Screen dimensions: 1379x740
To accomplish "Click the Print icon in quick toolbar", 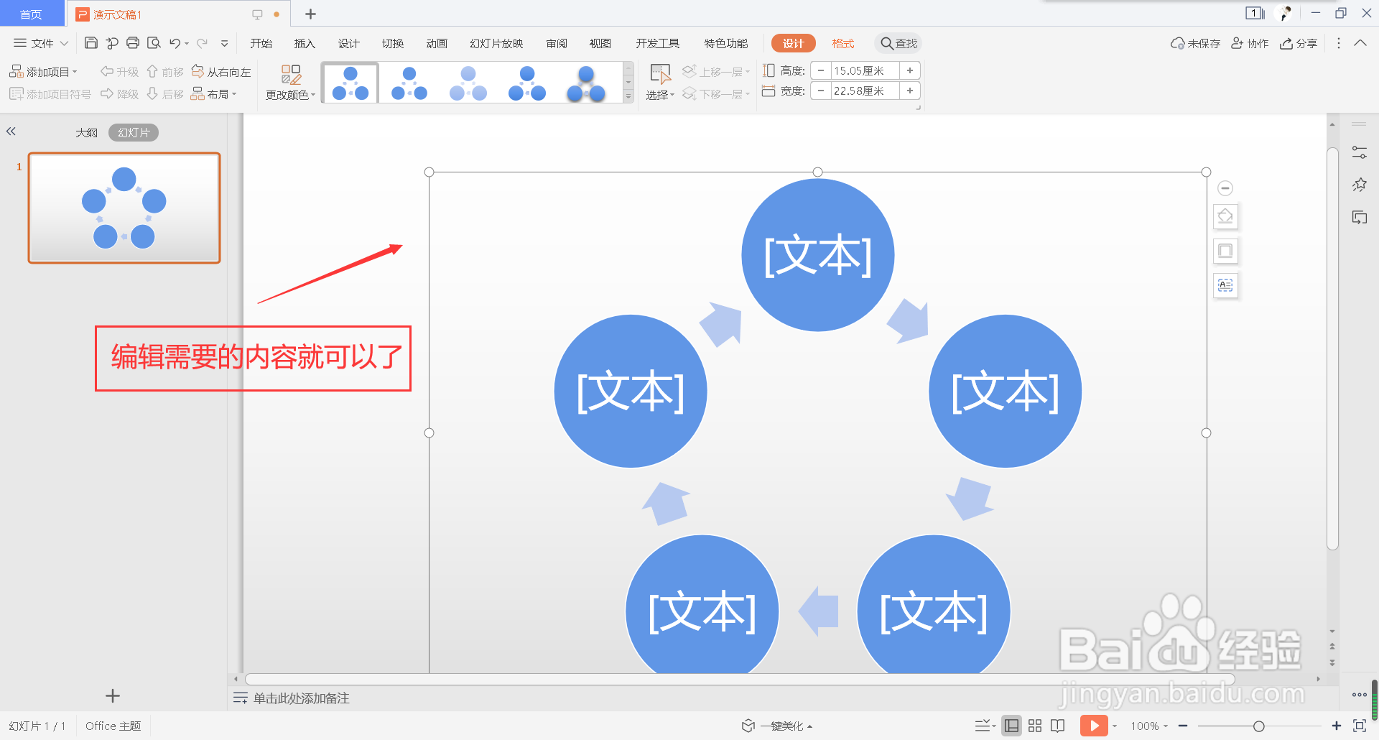I will point(133,43).
